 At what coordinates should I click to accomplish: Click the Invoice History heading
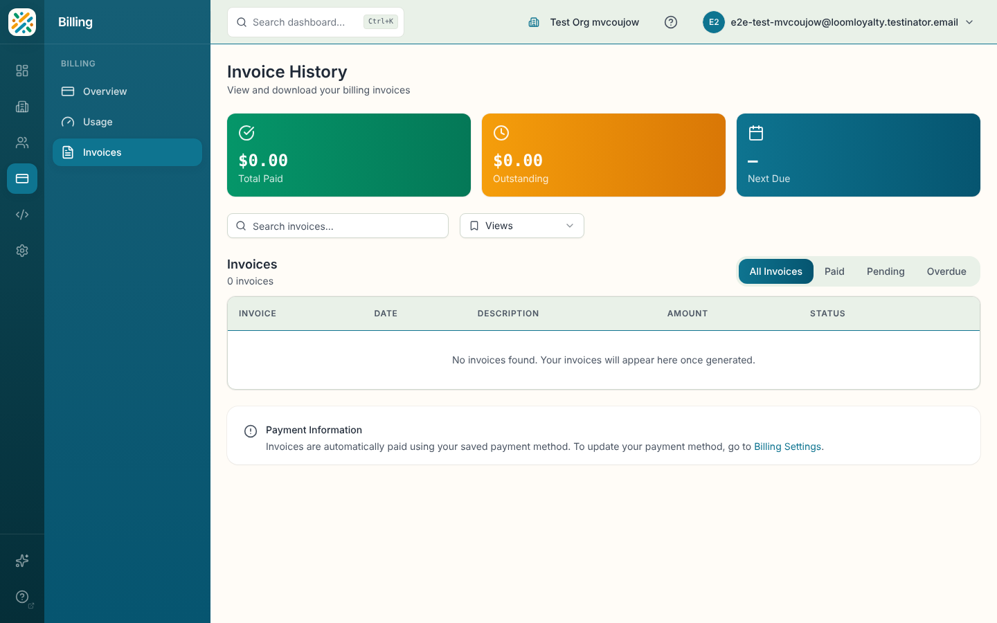tap(287, 72)
